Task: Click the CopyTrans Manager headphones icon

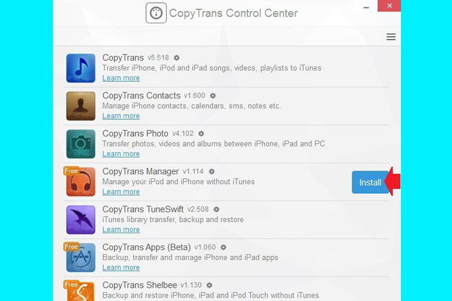Action: (81, 182)
